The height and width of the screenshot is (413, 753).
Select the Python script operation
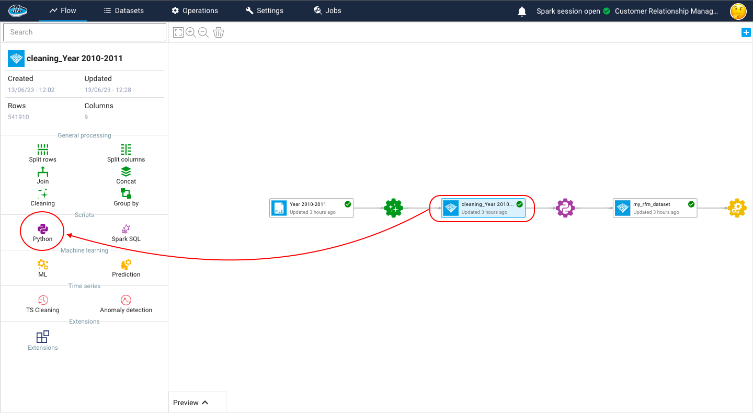coord(42,231)
